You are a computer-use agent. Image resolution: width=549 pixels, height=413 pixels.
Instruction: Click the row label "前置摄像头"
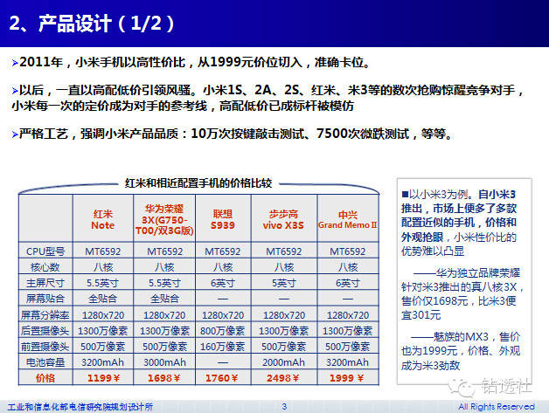click(x=45, y=347)
